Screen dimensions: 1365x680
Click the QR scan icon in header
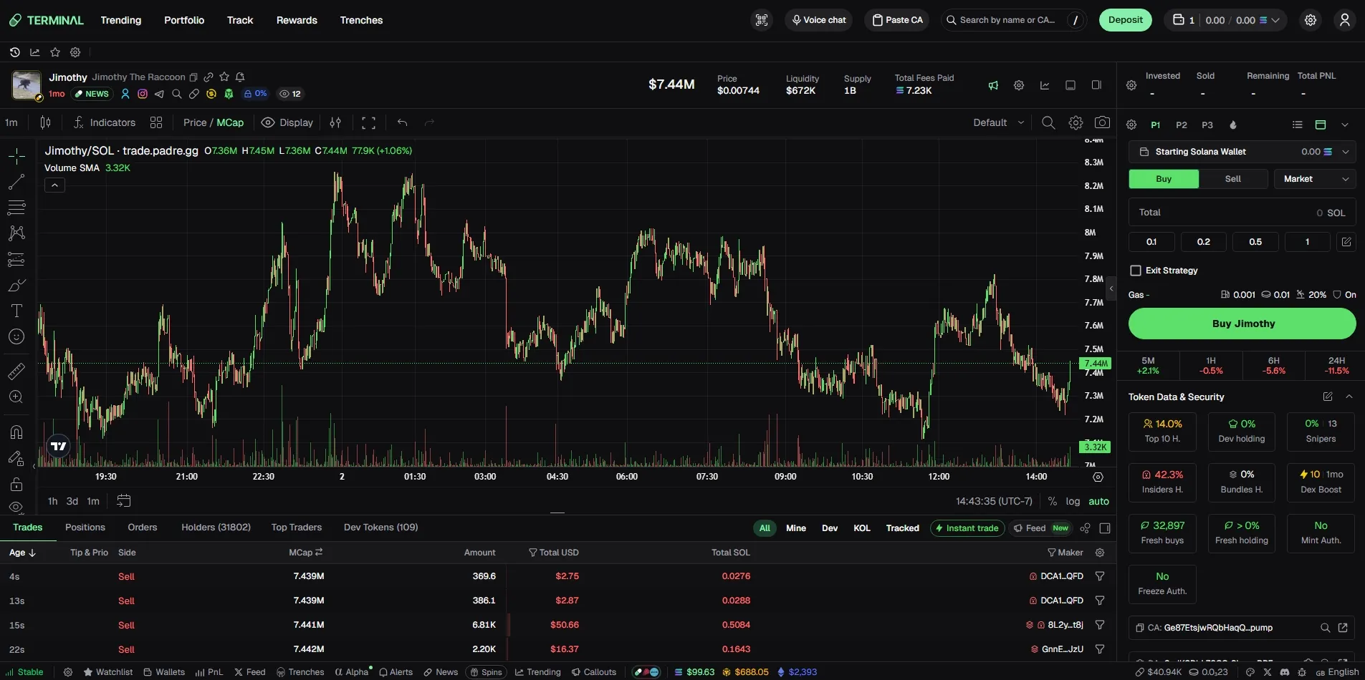(762, 20)
